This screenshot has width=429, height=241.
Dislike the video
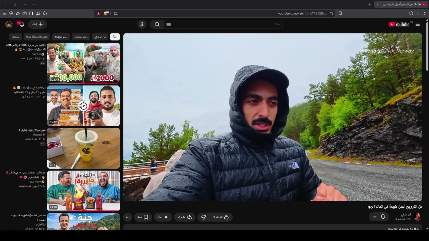[203, 217]
